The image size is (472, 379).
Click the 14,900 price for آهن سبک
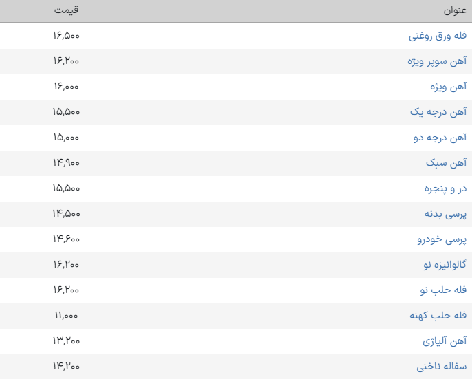pos(66,163)
